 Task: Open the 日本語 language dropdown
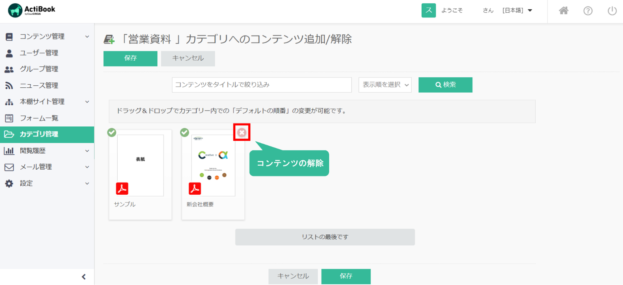[517, 11]
